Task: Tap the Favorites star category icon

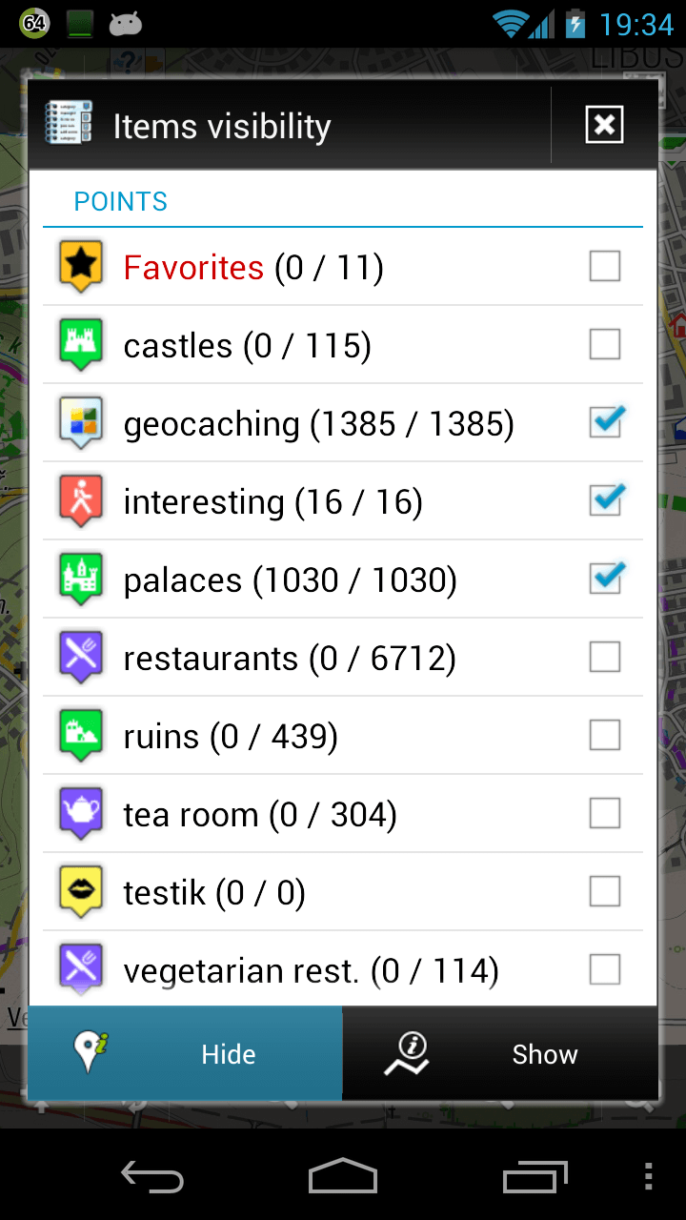Action: pos(81,266)
